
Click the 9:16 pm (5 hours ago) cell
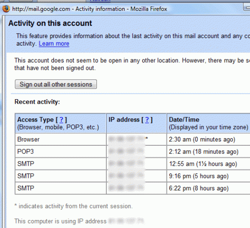click(x=208, y=176)
